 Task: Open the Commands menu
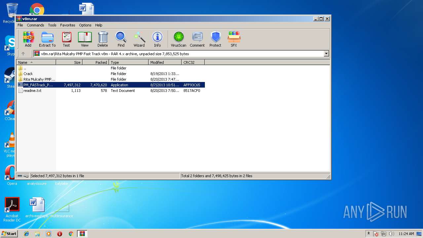pyautogui.click(x=35, y=25)
